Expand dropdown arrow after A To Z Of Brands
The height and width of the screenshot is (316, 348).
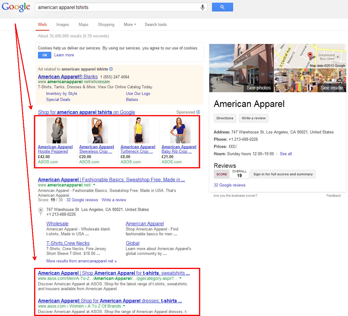pyautogui.click(x=124, y=306)
